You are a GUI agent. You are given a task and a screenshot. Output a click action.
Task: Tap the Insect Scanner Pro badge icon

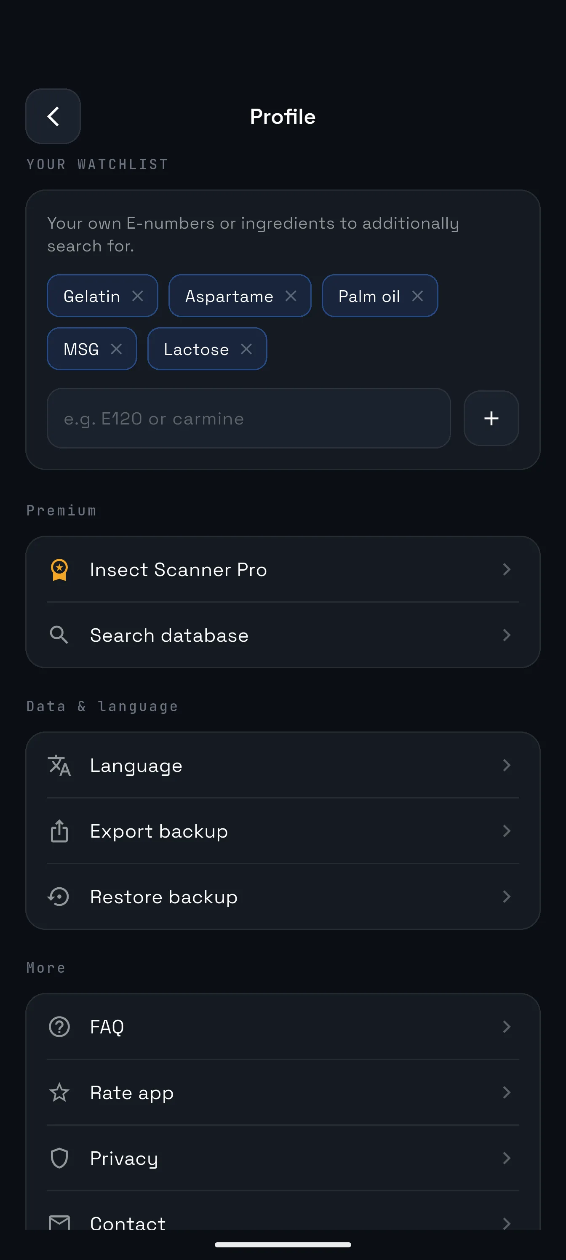[59, 569]
